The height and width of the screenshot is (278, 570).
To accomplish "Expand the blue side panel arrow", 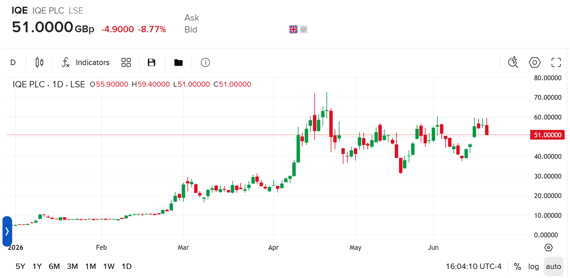I will click(7, 231).
